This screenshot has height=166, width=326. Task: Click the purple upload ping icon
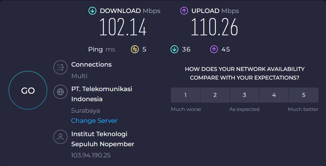[x=214, y=49]
